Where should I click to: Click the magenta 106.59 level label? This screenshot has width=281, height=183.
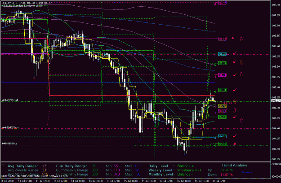pos(222,39)
